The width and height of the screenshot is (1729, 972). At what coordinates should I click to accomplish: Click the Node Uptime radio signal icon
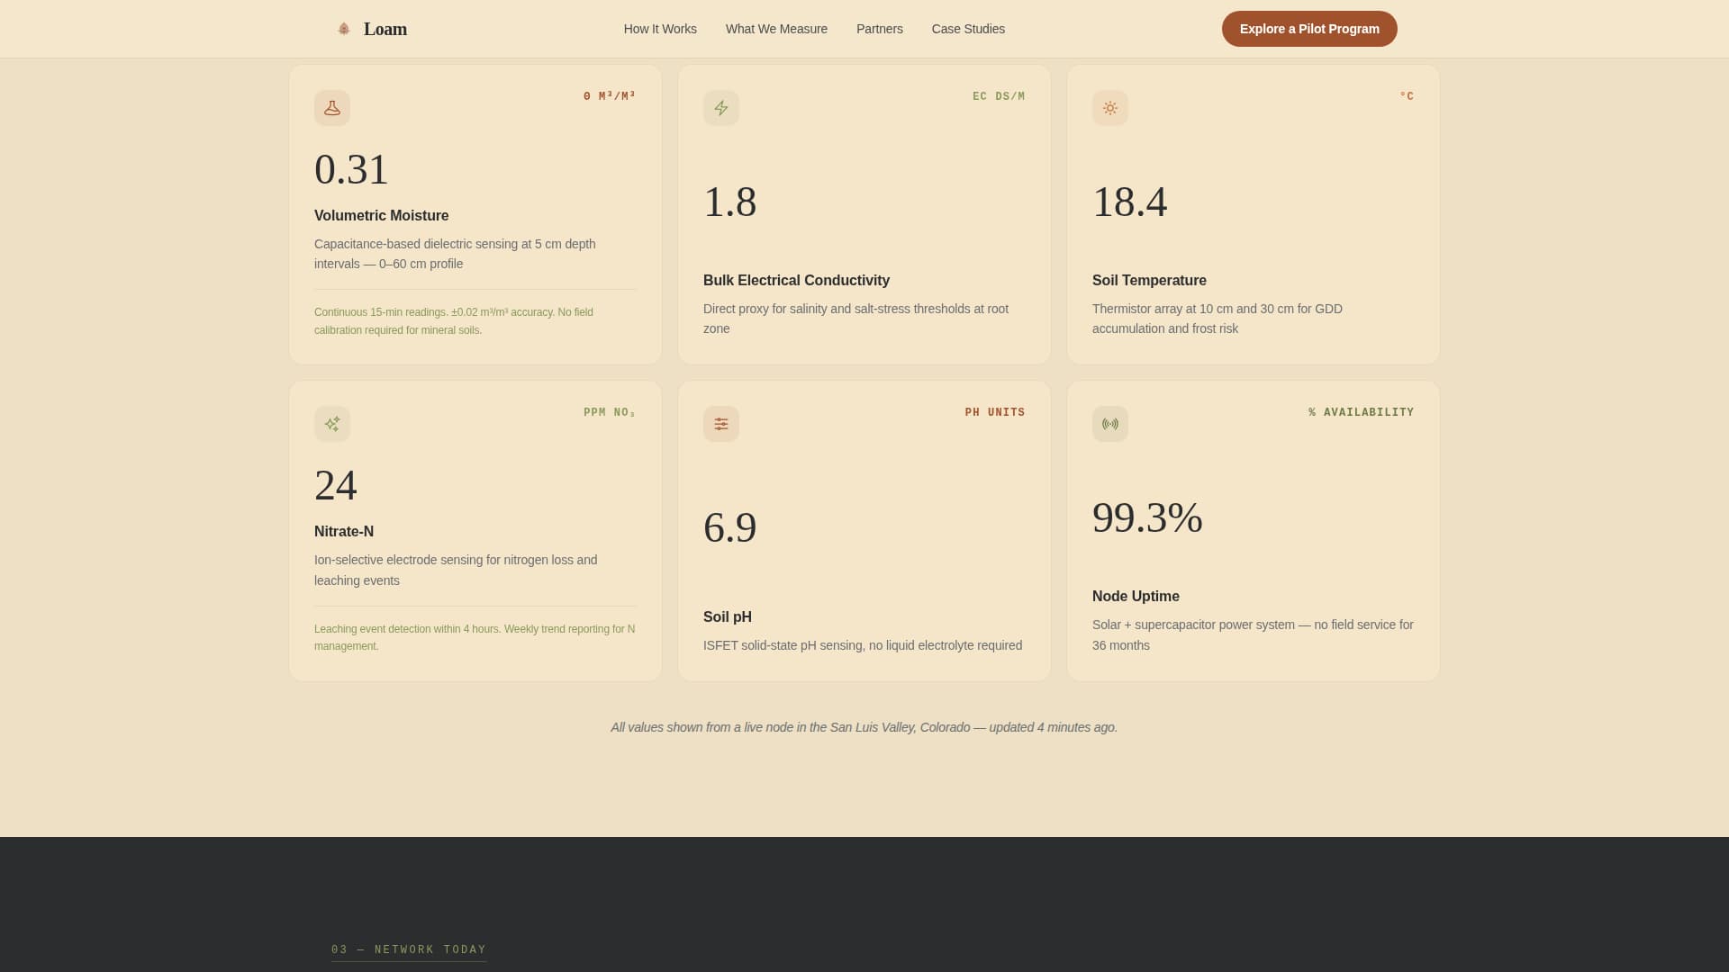point(1110,424)
